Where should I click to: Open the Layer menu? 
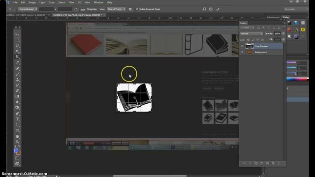click(x=42, y=2)
